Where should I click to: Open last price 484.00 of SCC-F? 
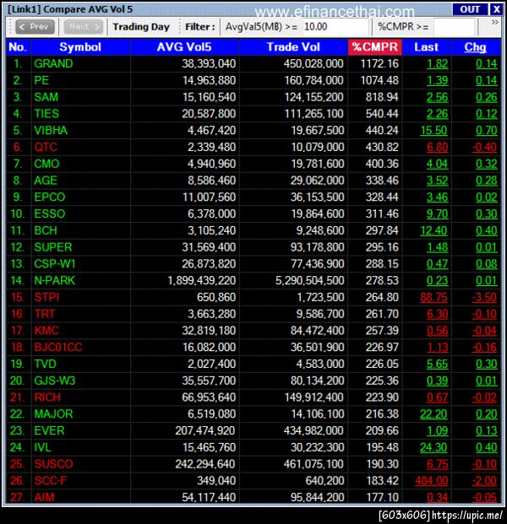[432, 481]
